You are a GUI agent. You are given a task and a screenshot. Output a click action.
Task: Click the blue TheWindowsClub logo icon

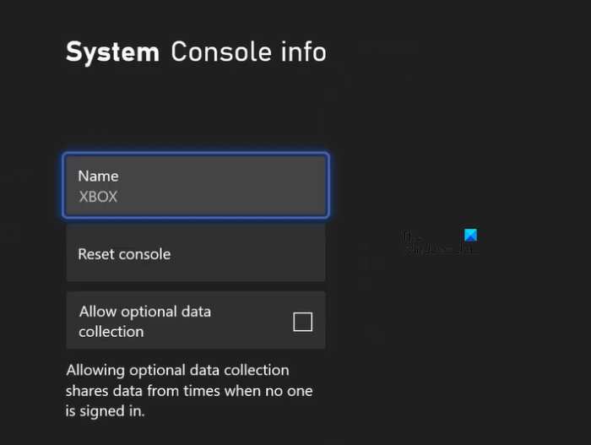click(x=470, y=236)
